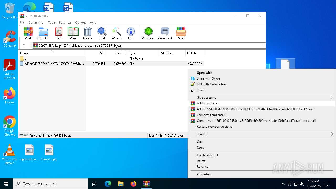The height and width of the screenshot is (189, 336).
Task: Create SFX archive via toolbar
Action: (181, 33)
